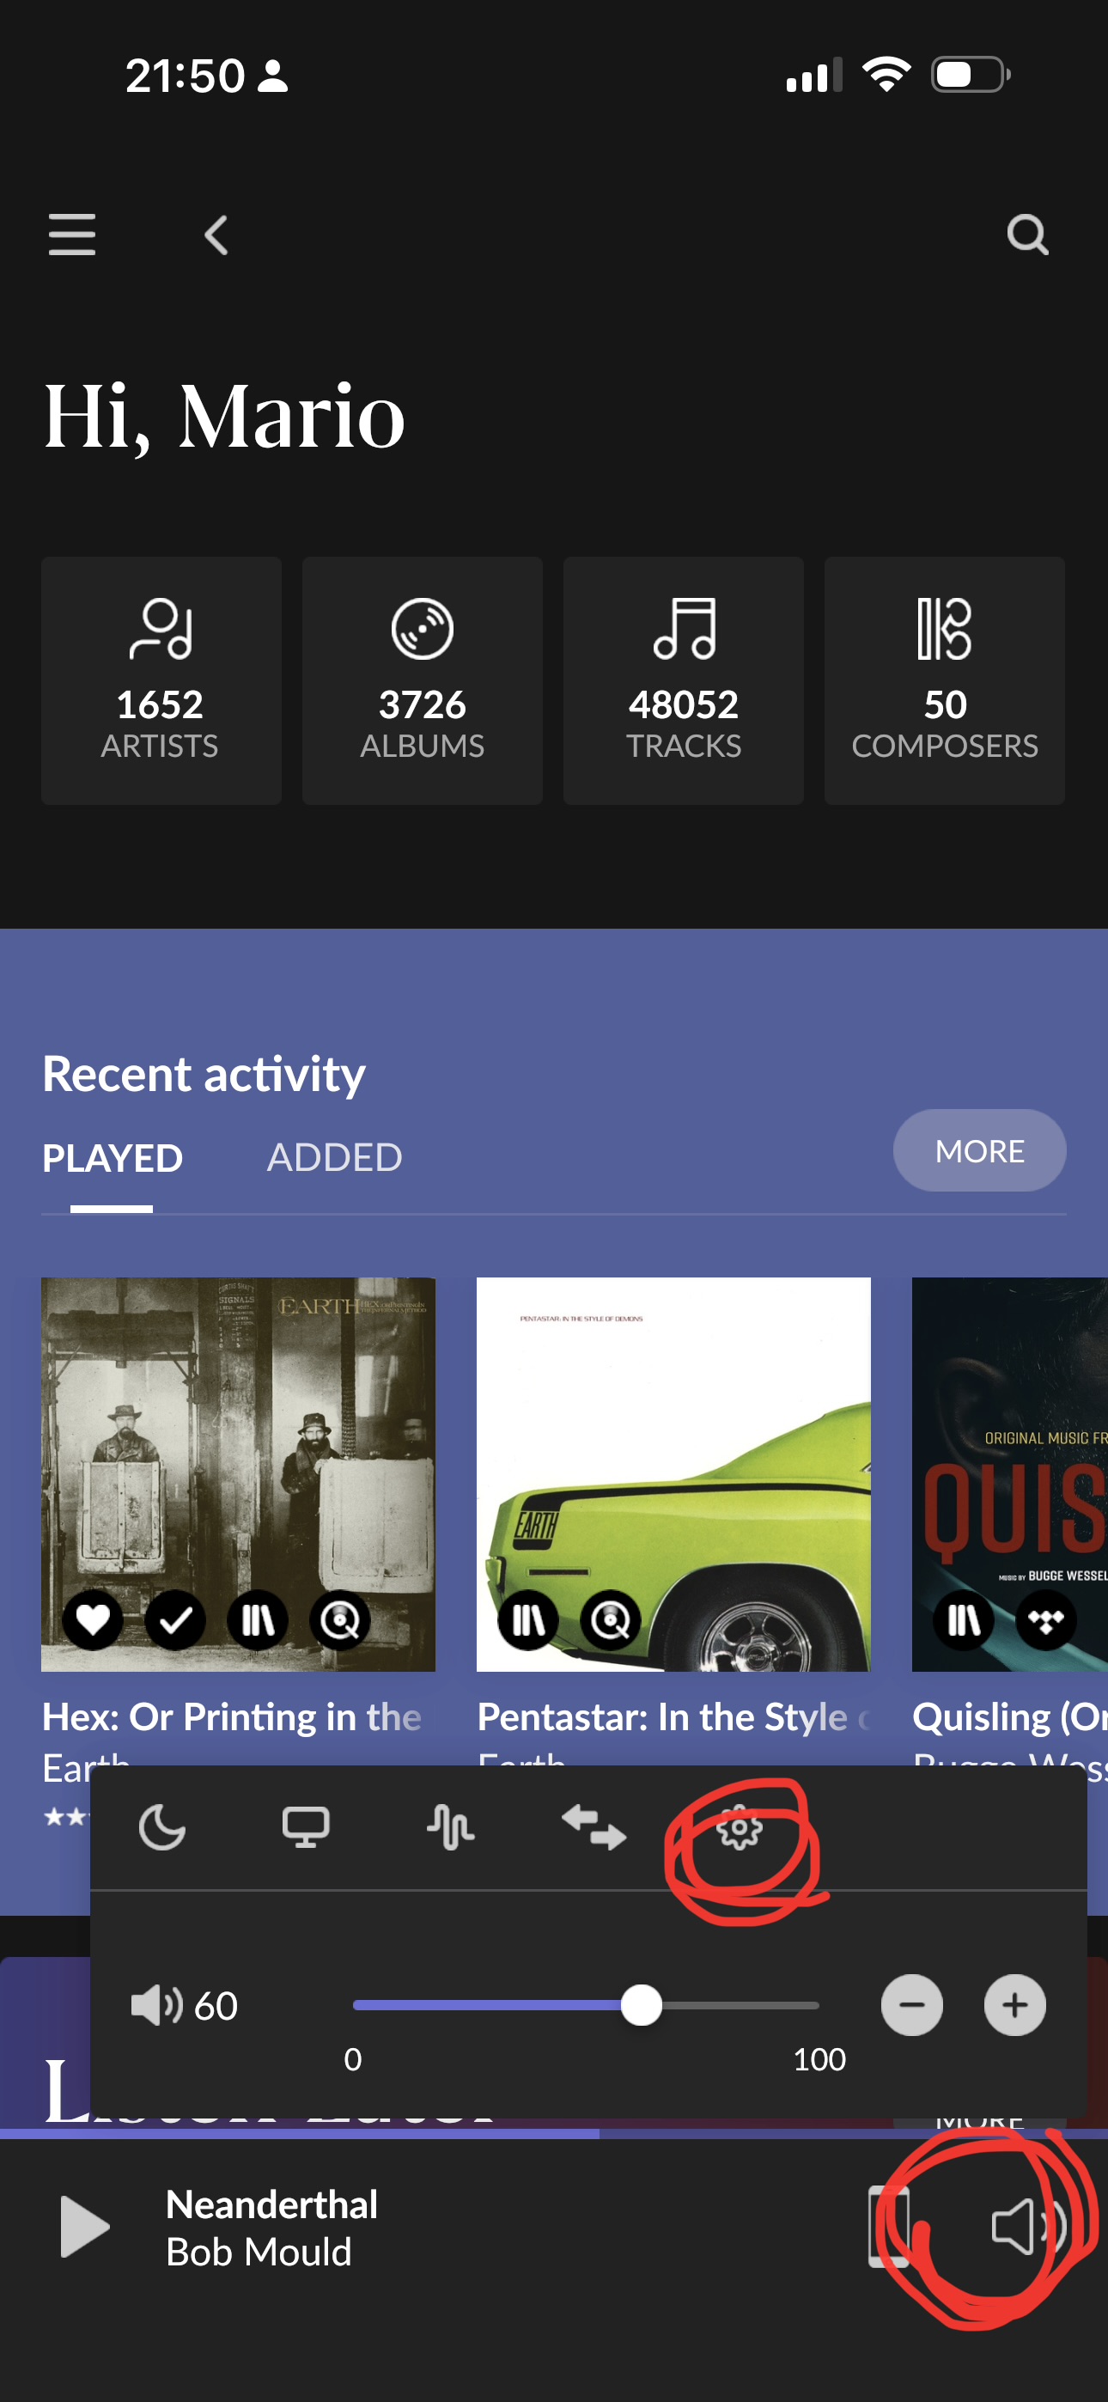The image size is (1108, 2402).
Task: Open device settings gear icon
Action: coord(739,1827)
